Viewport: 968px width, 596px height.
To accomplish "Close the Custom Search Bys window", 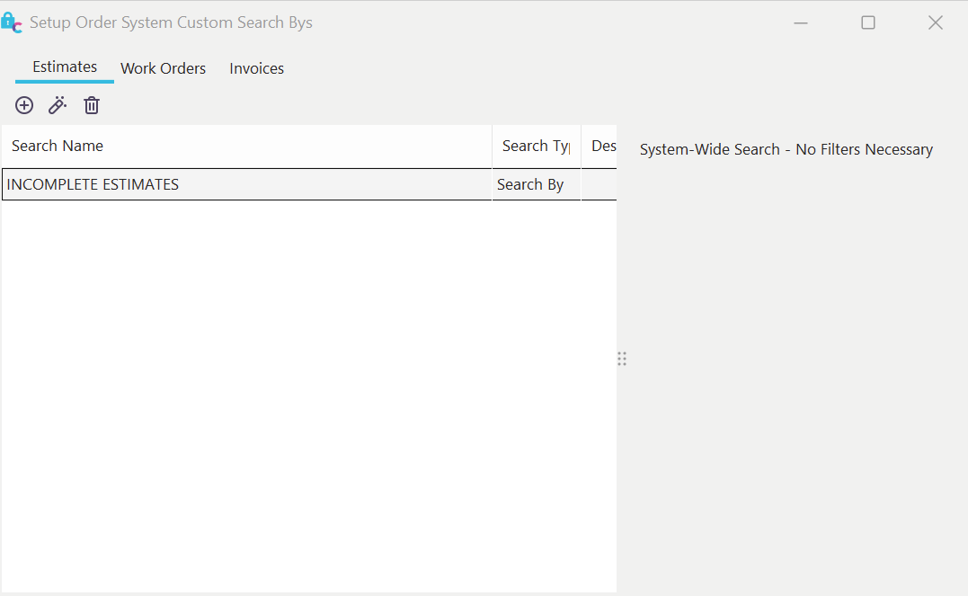I will coord(936,23).
